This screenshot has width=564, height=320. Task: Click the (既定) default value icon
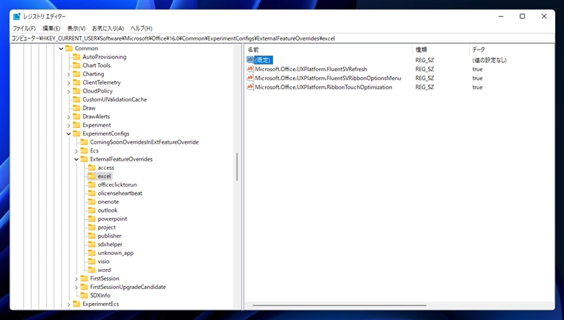[250, 59]
